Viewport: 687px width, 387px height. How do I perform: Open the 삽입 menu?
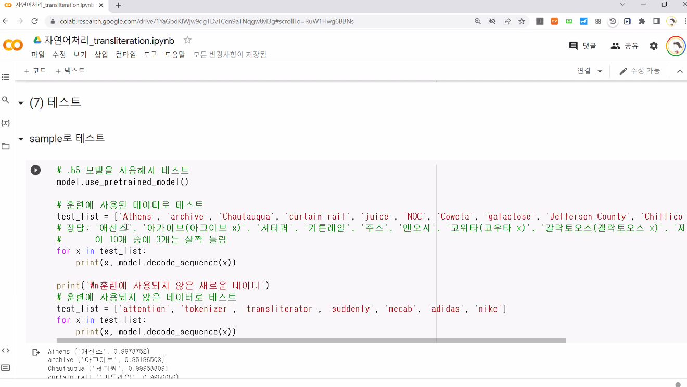click(x=101, y=54)
